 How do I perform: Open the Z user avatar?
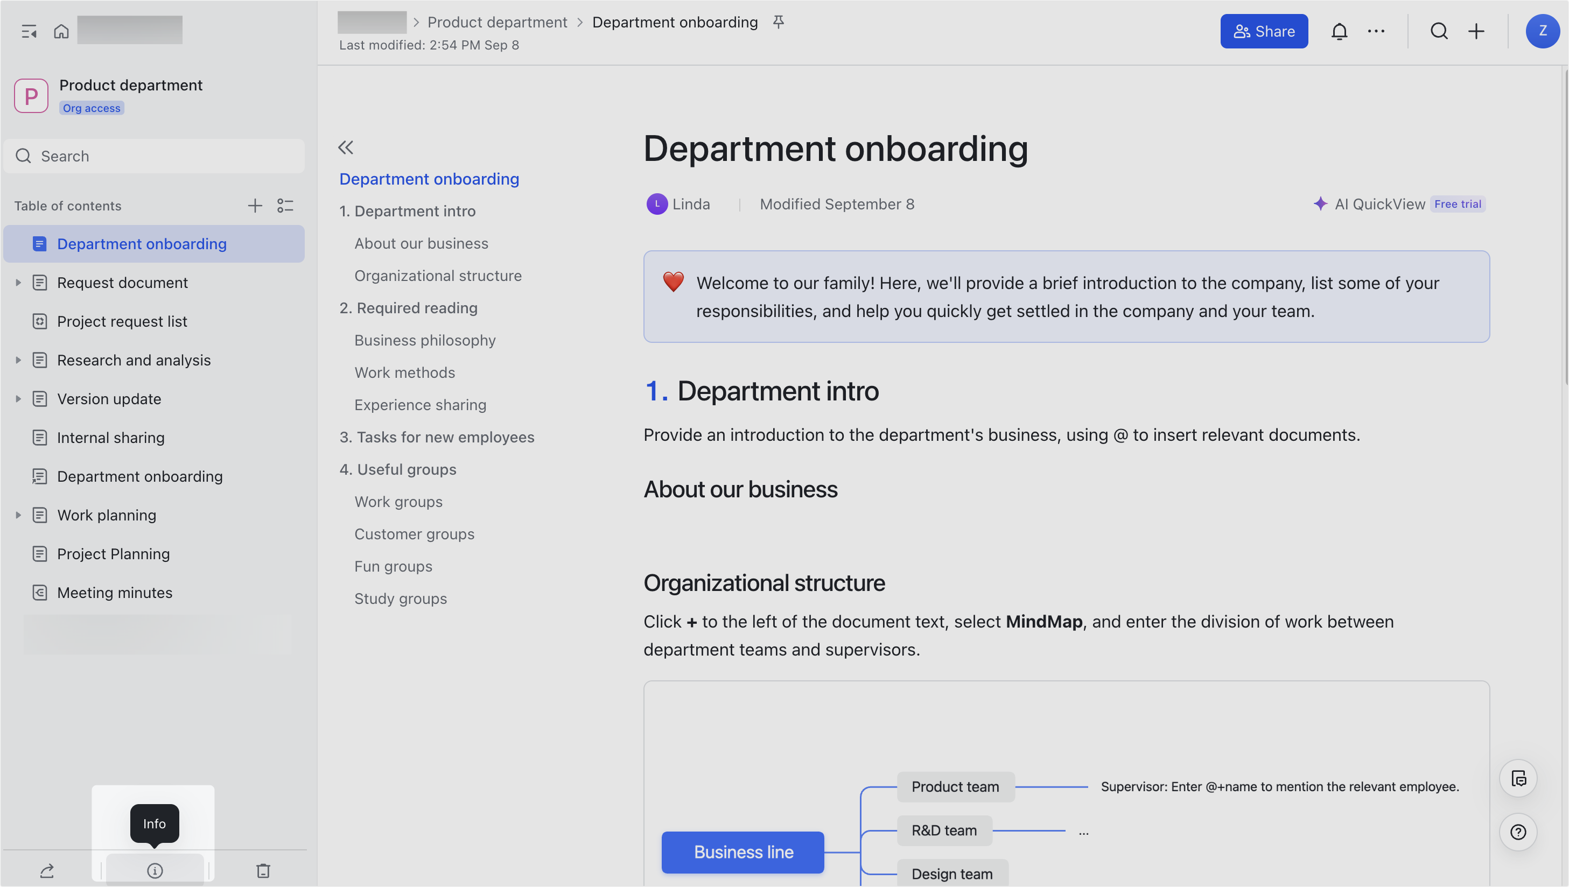(x=1542, y=31)
